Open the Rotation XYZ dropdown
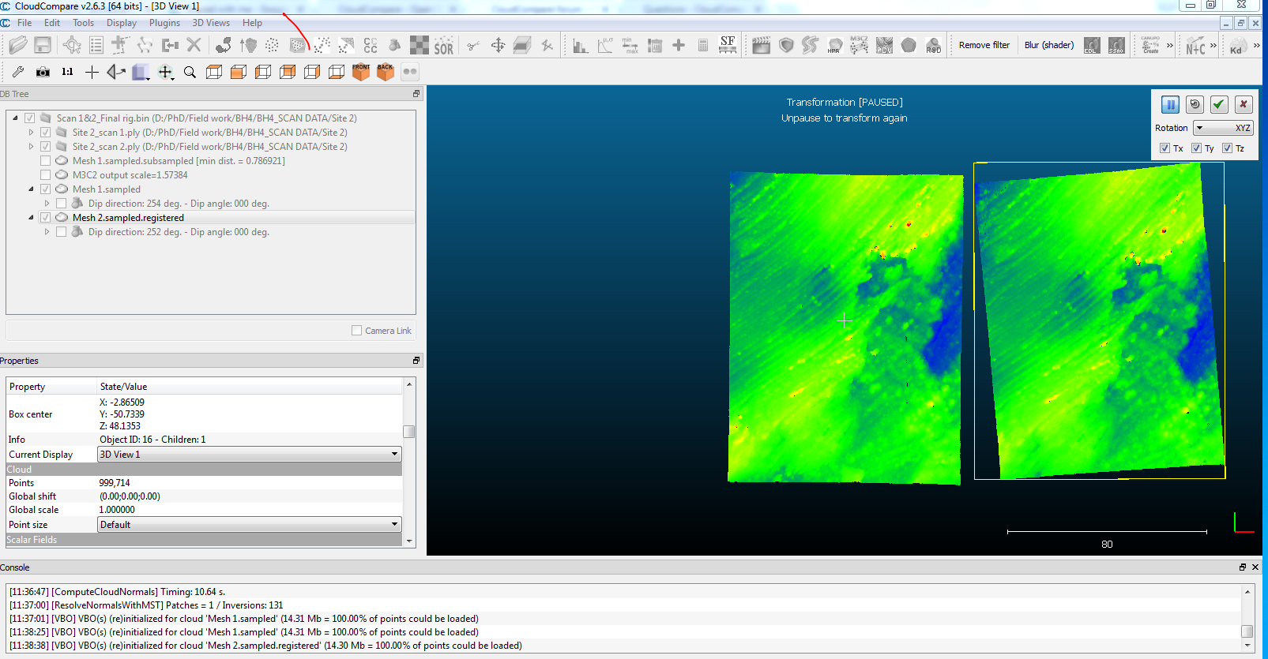Viewport: 1268px width, 659px height. pos(1223,128)
